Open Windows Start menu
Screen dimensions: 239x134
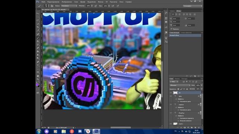click(39, 131)
